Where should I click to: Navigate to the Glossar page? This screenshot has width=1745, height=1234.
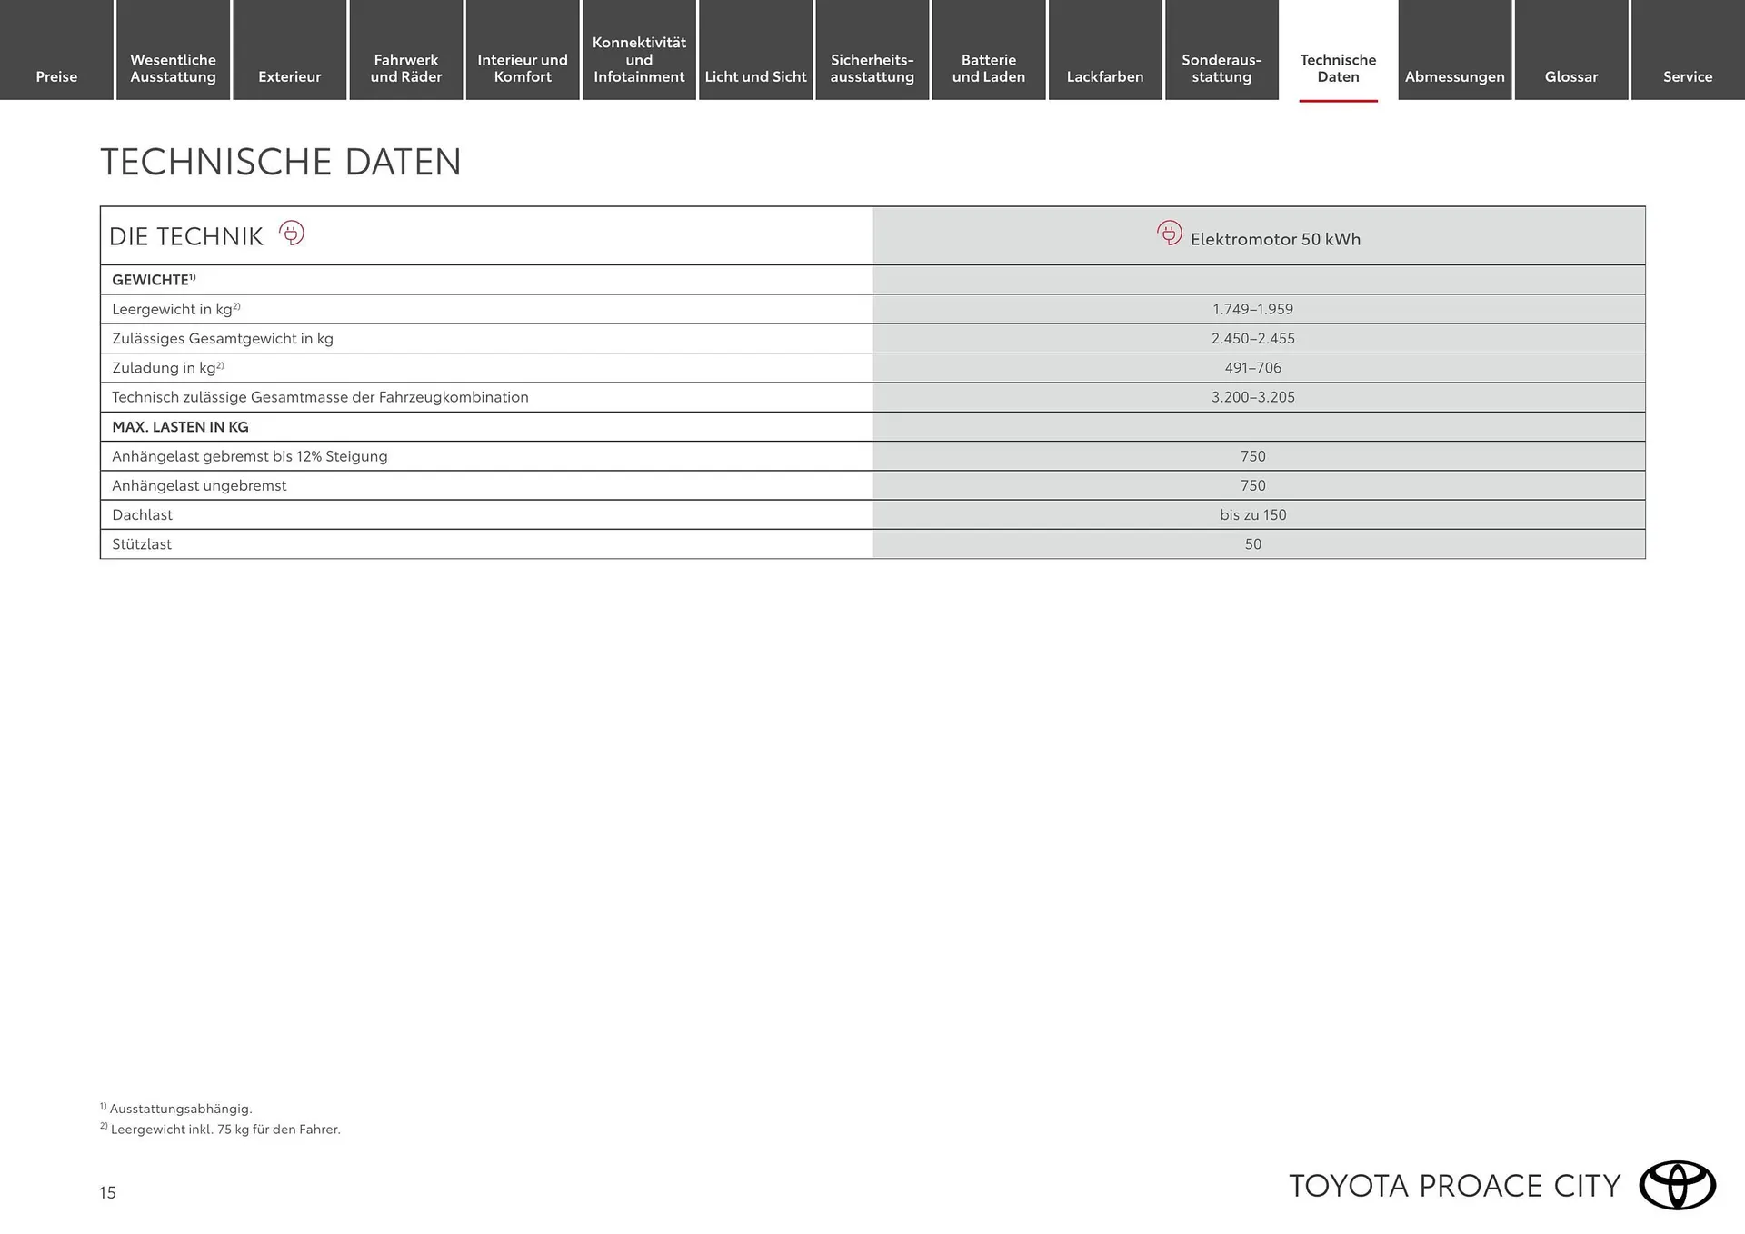1571,76
